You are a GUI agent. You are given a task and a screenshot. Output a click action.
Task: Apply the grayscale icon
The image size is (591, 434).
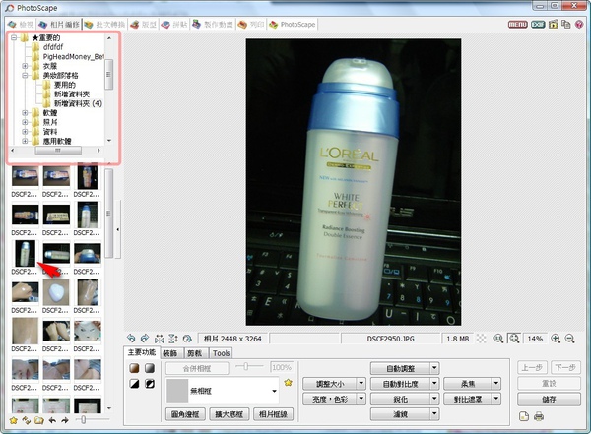click(x=150, y=368)
